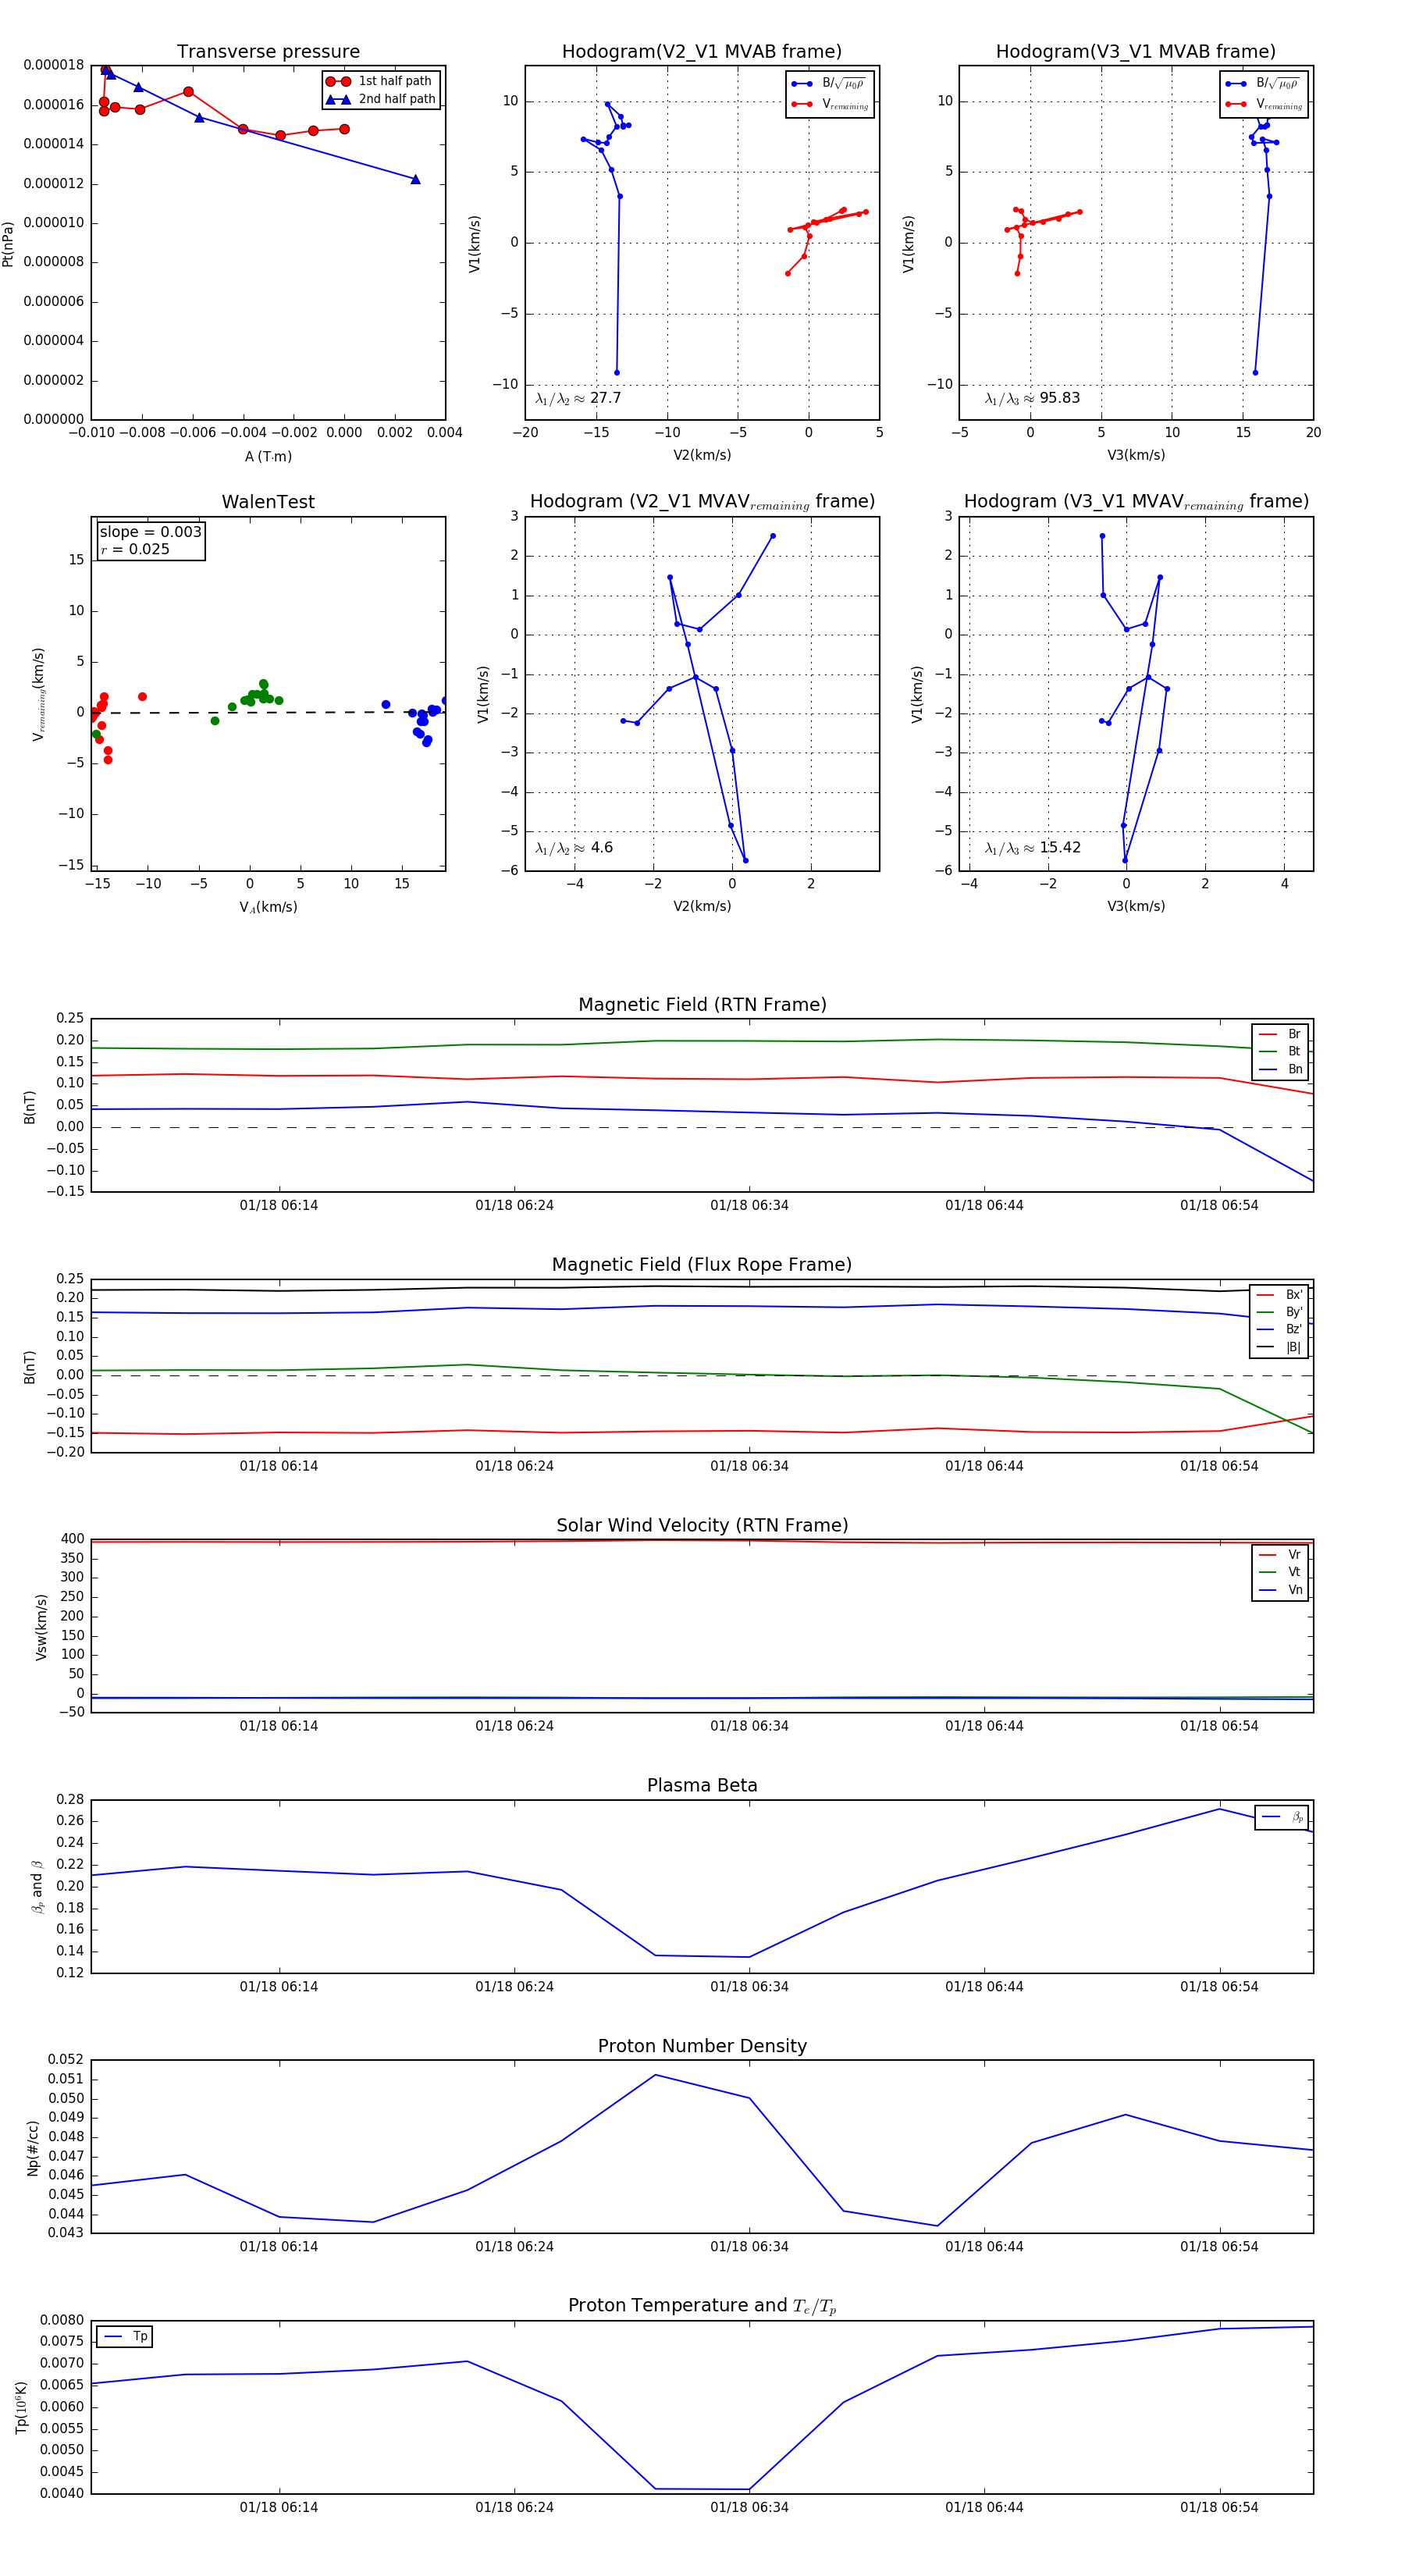Select the 'Br' legend entry
Viewport: 1405px width, 2576px height.
click(1281, 1034)
